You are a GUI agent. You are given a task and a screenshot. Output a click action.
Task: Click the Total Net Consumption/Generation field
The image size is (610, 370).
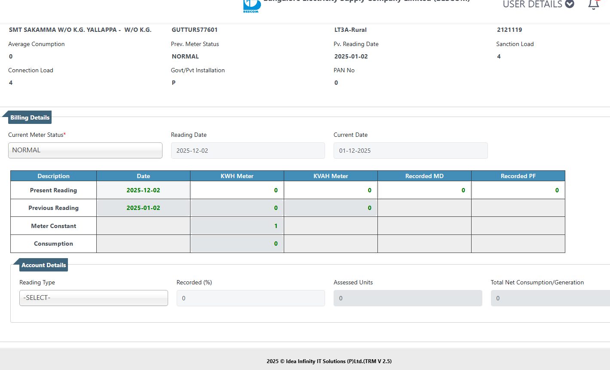click(550, 298)
